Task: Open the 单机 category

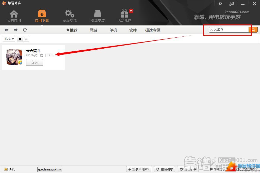Action: click(113, 30)
